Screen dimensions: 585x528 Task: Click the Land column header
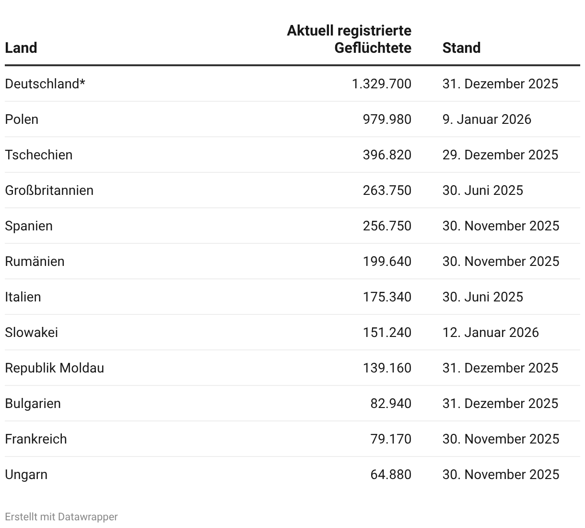pyautogui.click(x=21, y=48)
